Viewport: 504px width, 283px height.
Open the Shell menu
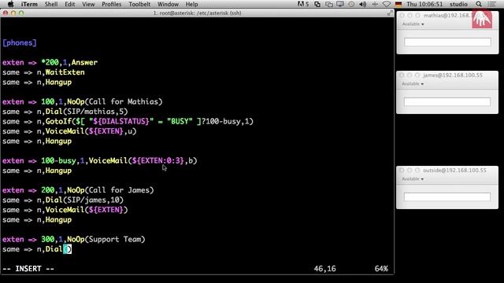pyautogui.click(x=50, y=4)
